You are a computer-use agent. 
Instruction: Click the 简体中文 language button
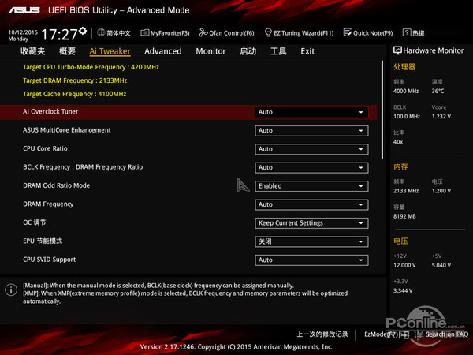click(118, 32)
